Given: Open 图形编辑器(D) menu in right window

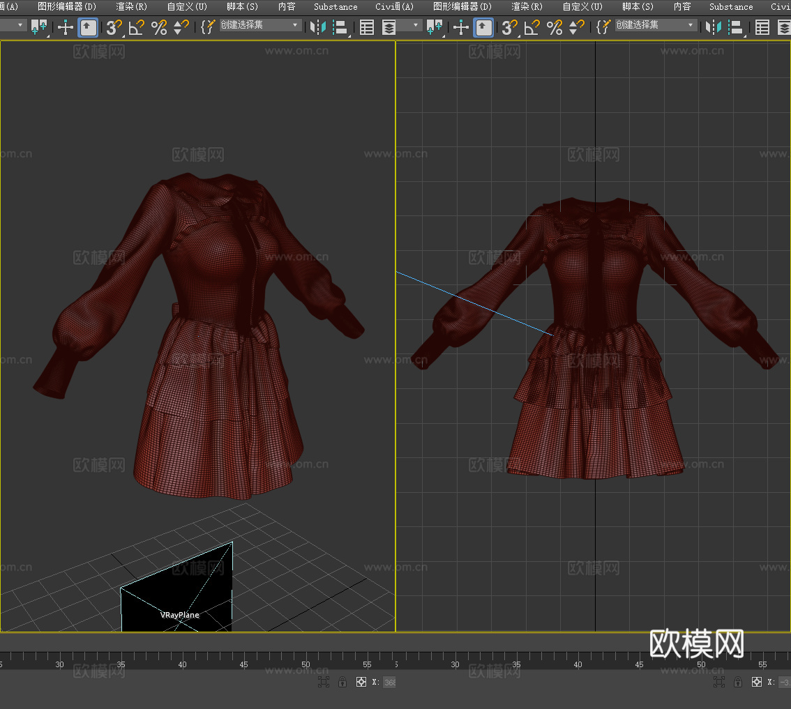Looking at the screenshot, I should coord(462,6).
